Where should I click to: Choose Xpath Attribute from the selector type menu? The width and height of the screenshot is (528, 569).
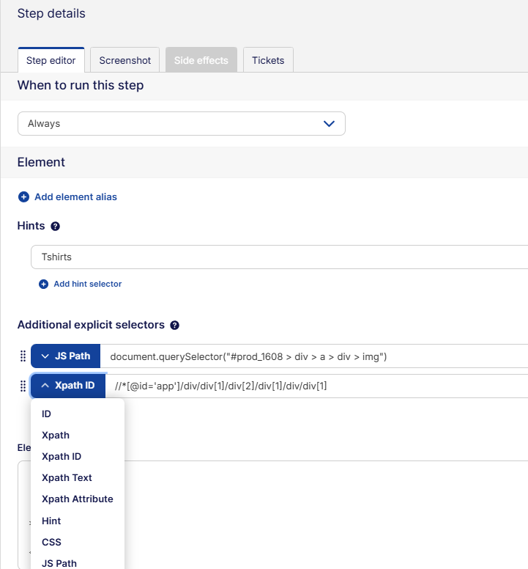[78, 499]
